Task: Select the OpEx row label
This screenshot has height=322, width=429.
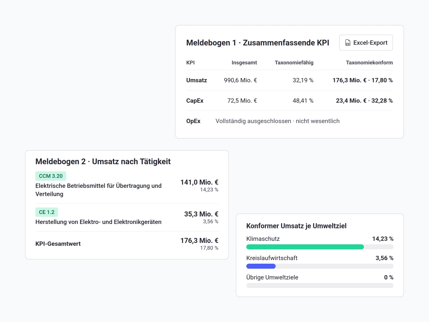Action: point(193,121)
